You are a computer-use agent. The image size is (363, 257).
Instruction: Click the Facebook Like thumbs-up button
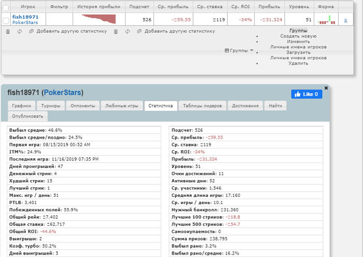[x=306, y=94]
